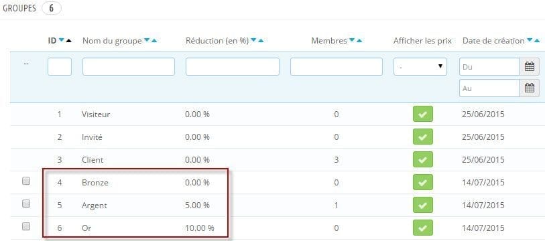Sort ID column ascending arrow
This screenshot has height=241, width=545.
(x=69, y=41)
